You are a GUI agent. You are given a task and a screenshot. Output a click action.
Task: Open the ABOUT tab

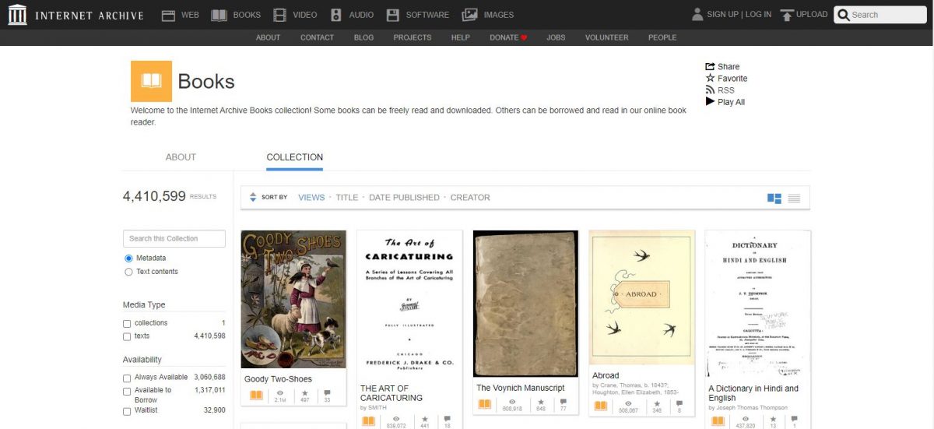[181, 157]
